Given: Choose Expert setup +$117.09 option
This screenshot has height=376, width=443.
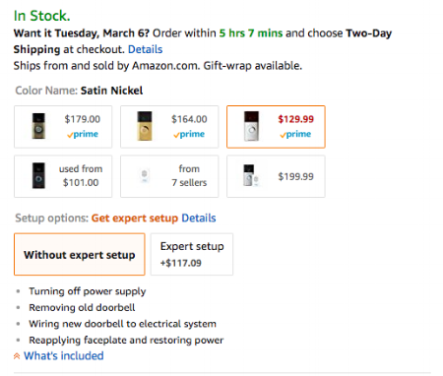Looking at the screenshot, I should pyautogui.click(x=192, y=254).
